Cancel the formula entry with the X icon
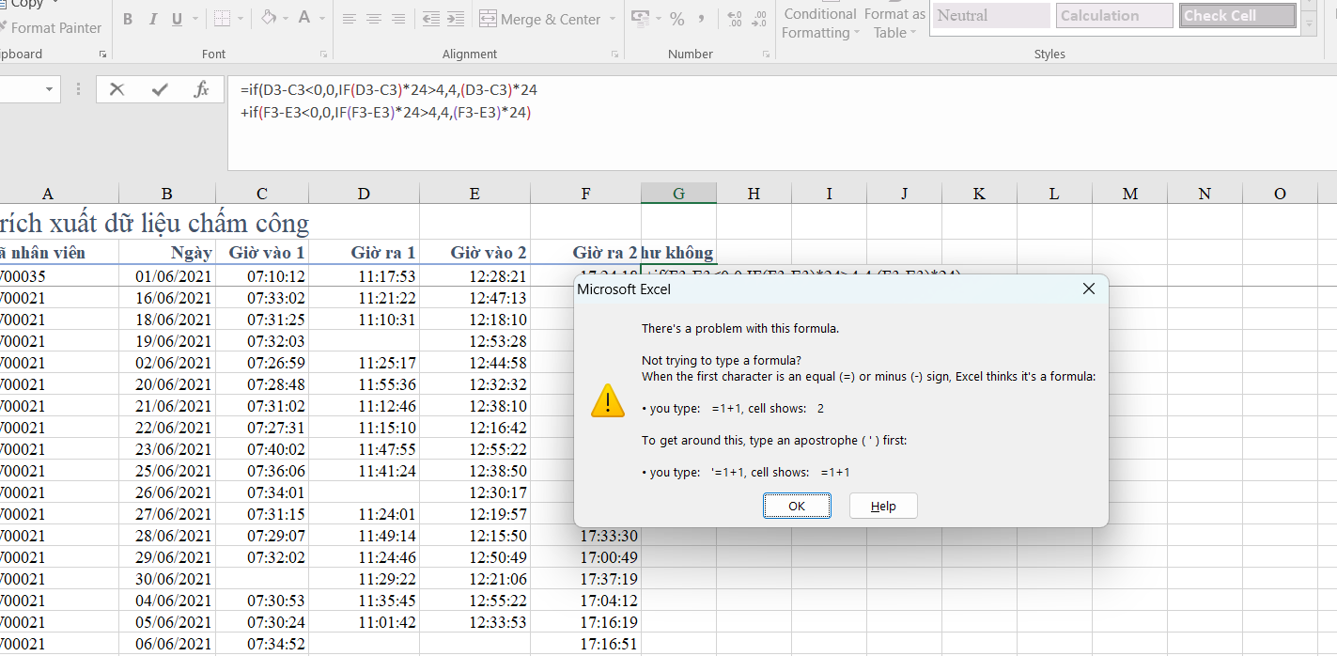Screen dimensions: 1337x656 [x=117, y=89]
